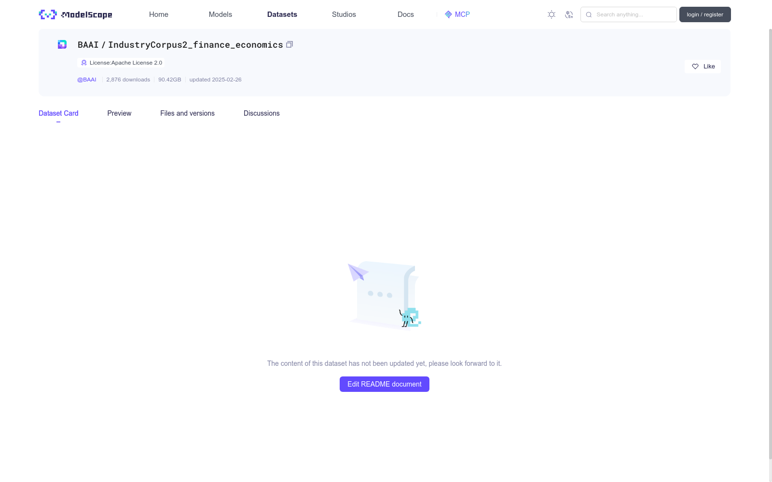Open the Docs page

click(406, 14)
